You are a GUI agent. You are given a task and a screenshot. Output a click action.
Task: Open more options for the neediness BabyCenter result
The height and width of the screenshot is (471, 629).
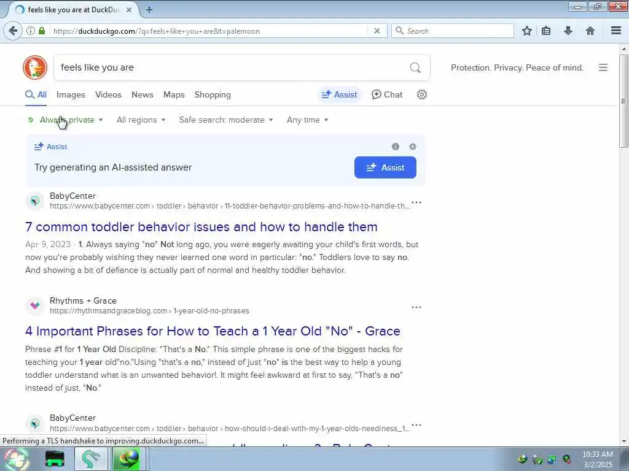click(416, 425)
